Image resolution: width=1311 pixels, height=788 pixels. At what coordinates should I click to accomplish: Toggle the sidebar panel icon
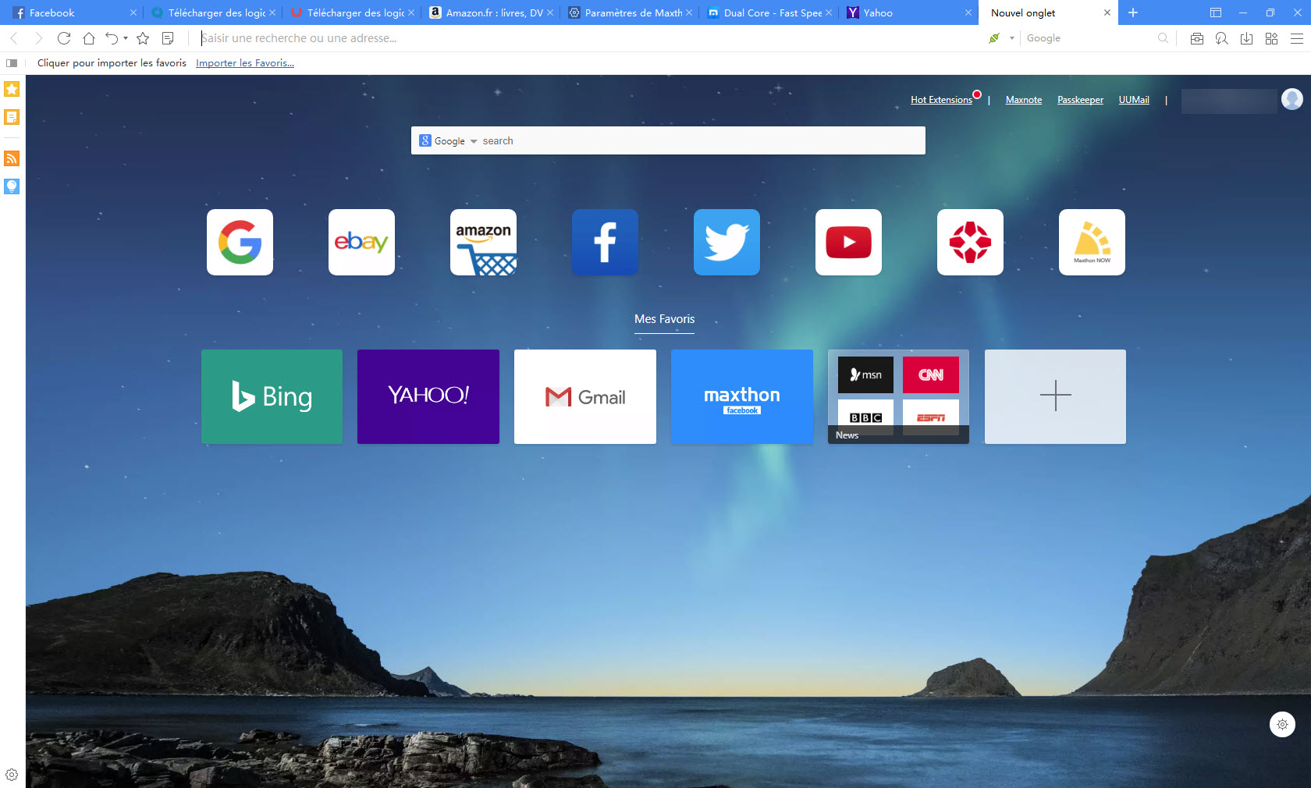coord(12,63)
